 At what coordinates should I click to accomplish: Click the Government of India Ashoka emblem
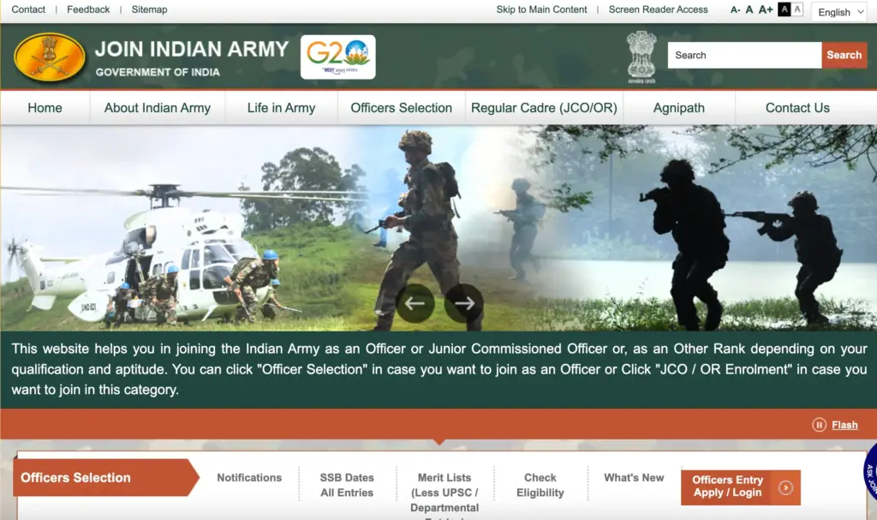tap(641, 57)
